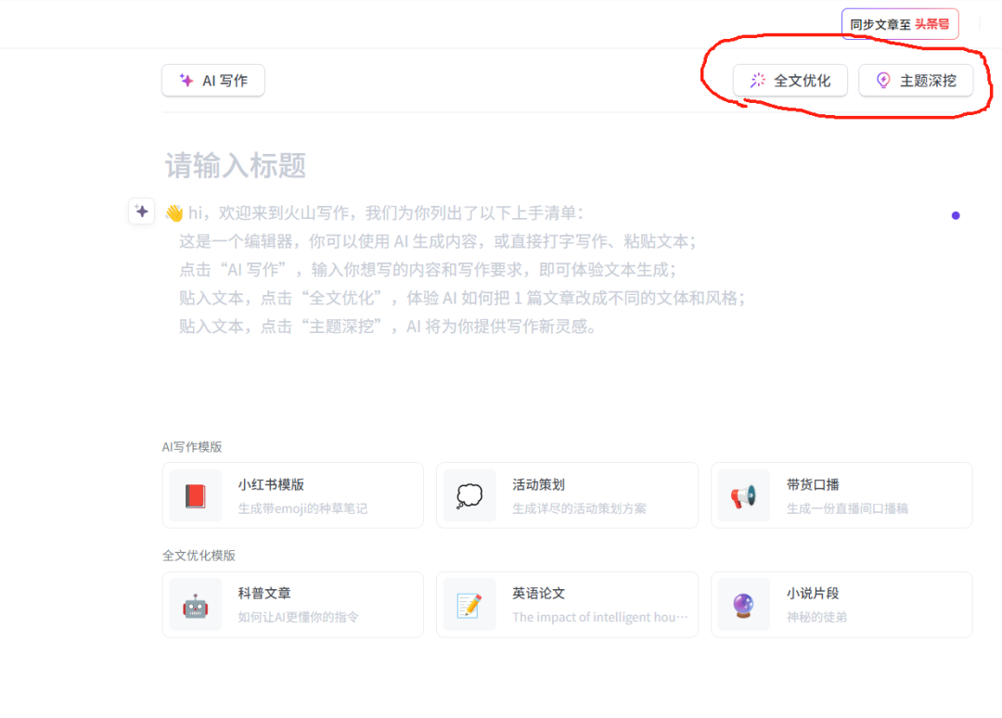
Task: Select the 带货口播 megaphone icon
Action: (x=743, y=494)
